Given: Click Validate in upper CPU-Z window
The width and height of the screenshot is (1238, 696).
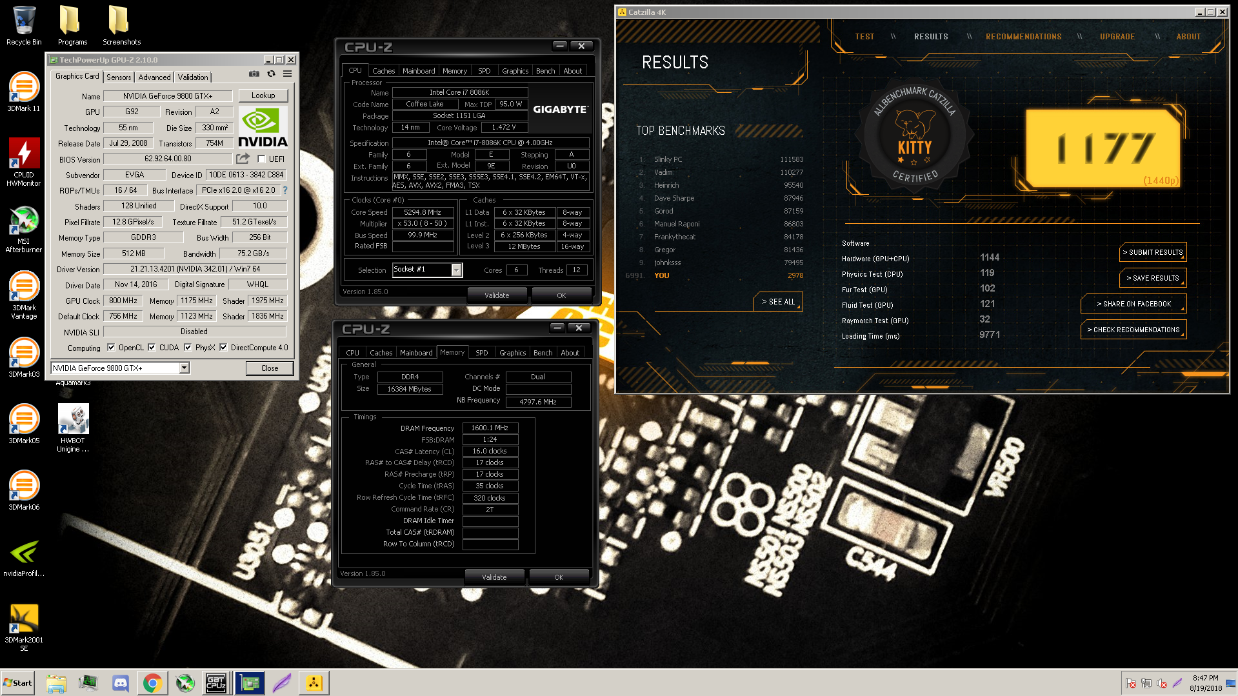Looking at the screenshot, I should (x=497, y=295).
